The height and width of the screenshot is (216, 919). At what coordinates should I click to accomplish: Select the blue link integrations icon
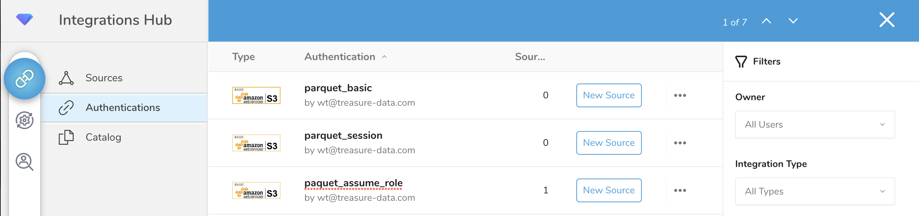tap(25, 79)
